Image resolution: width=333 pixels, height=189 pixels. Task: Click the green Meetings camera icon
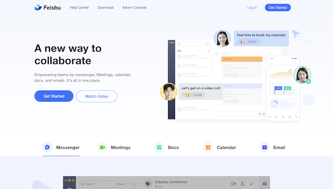click(x=103, y=147)
